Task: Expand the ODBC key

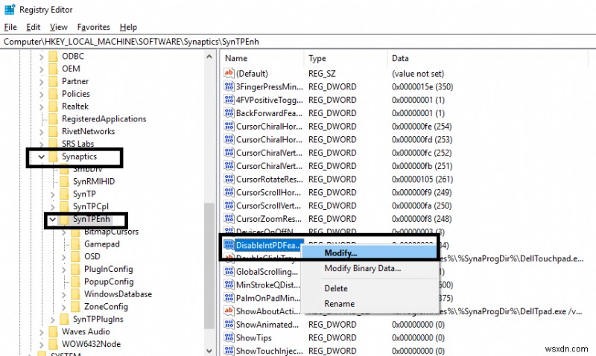Action: pyautogui.click(x=42, y=57)
